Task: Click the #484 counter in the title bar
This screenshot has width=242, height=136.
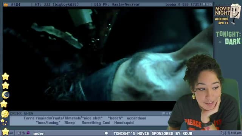Action: (x=16, y=5)
